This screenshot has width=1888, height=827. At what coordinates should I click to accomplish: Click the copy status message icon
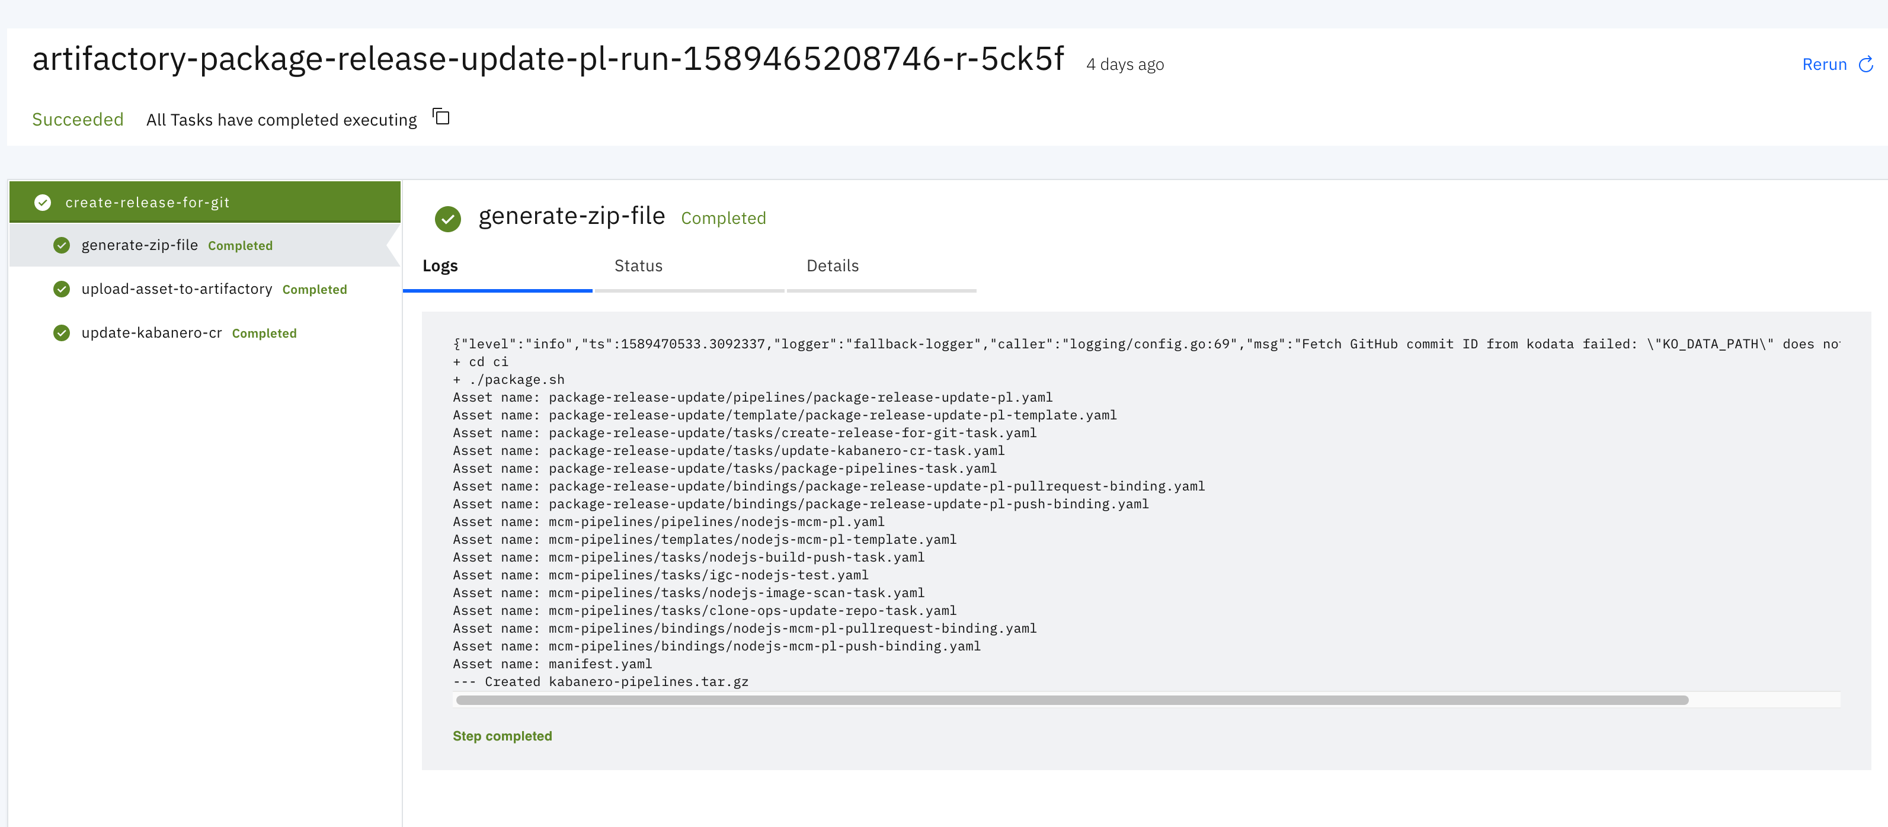coord(440,117)
